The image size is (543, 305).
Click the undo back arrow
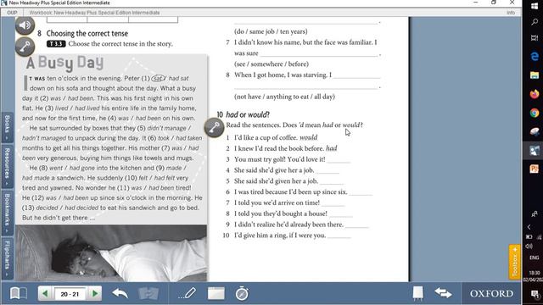[x=120, y=293]
